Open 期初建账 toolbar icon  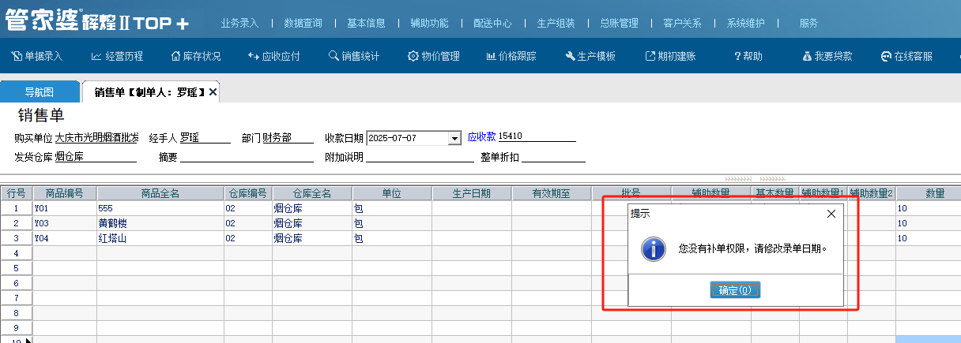point(650,57)
